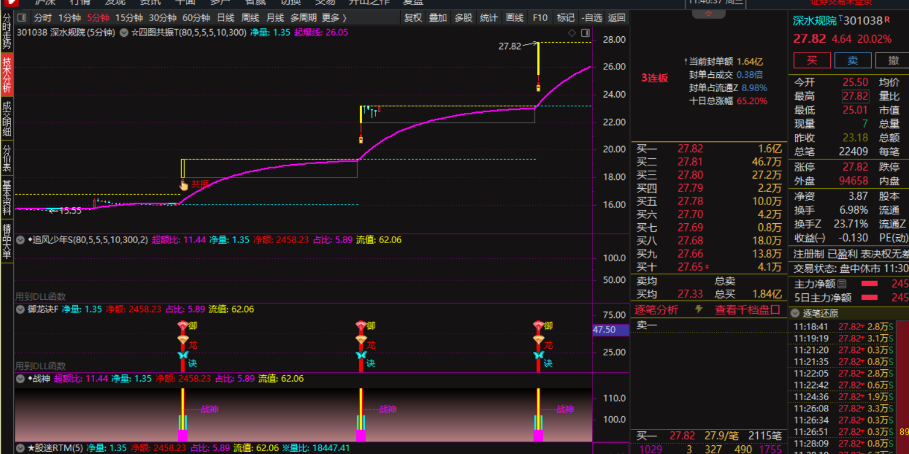Click the butterfly 诀 marker in 御龙诀 panel

(x=183, y=355)
